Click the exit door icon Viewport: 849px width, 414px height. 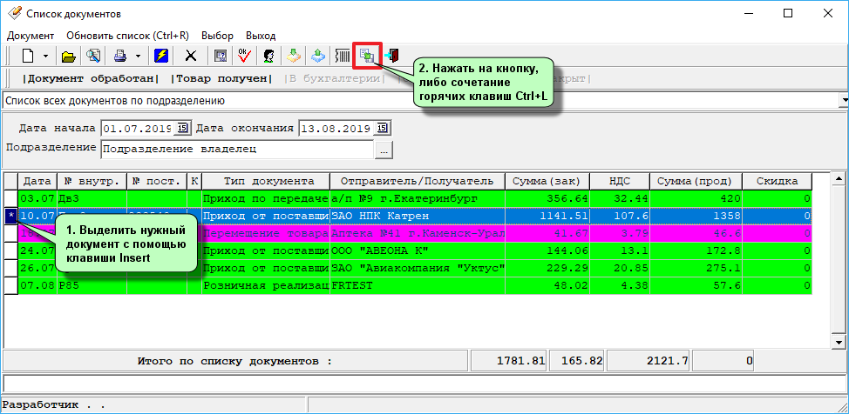392,56
